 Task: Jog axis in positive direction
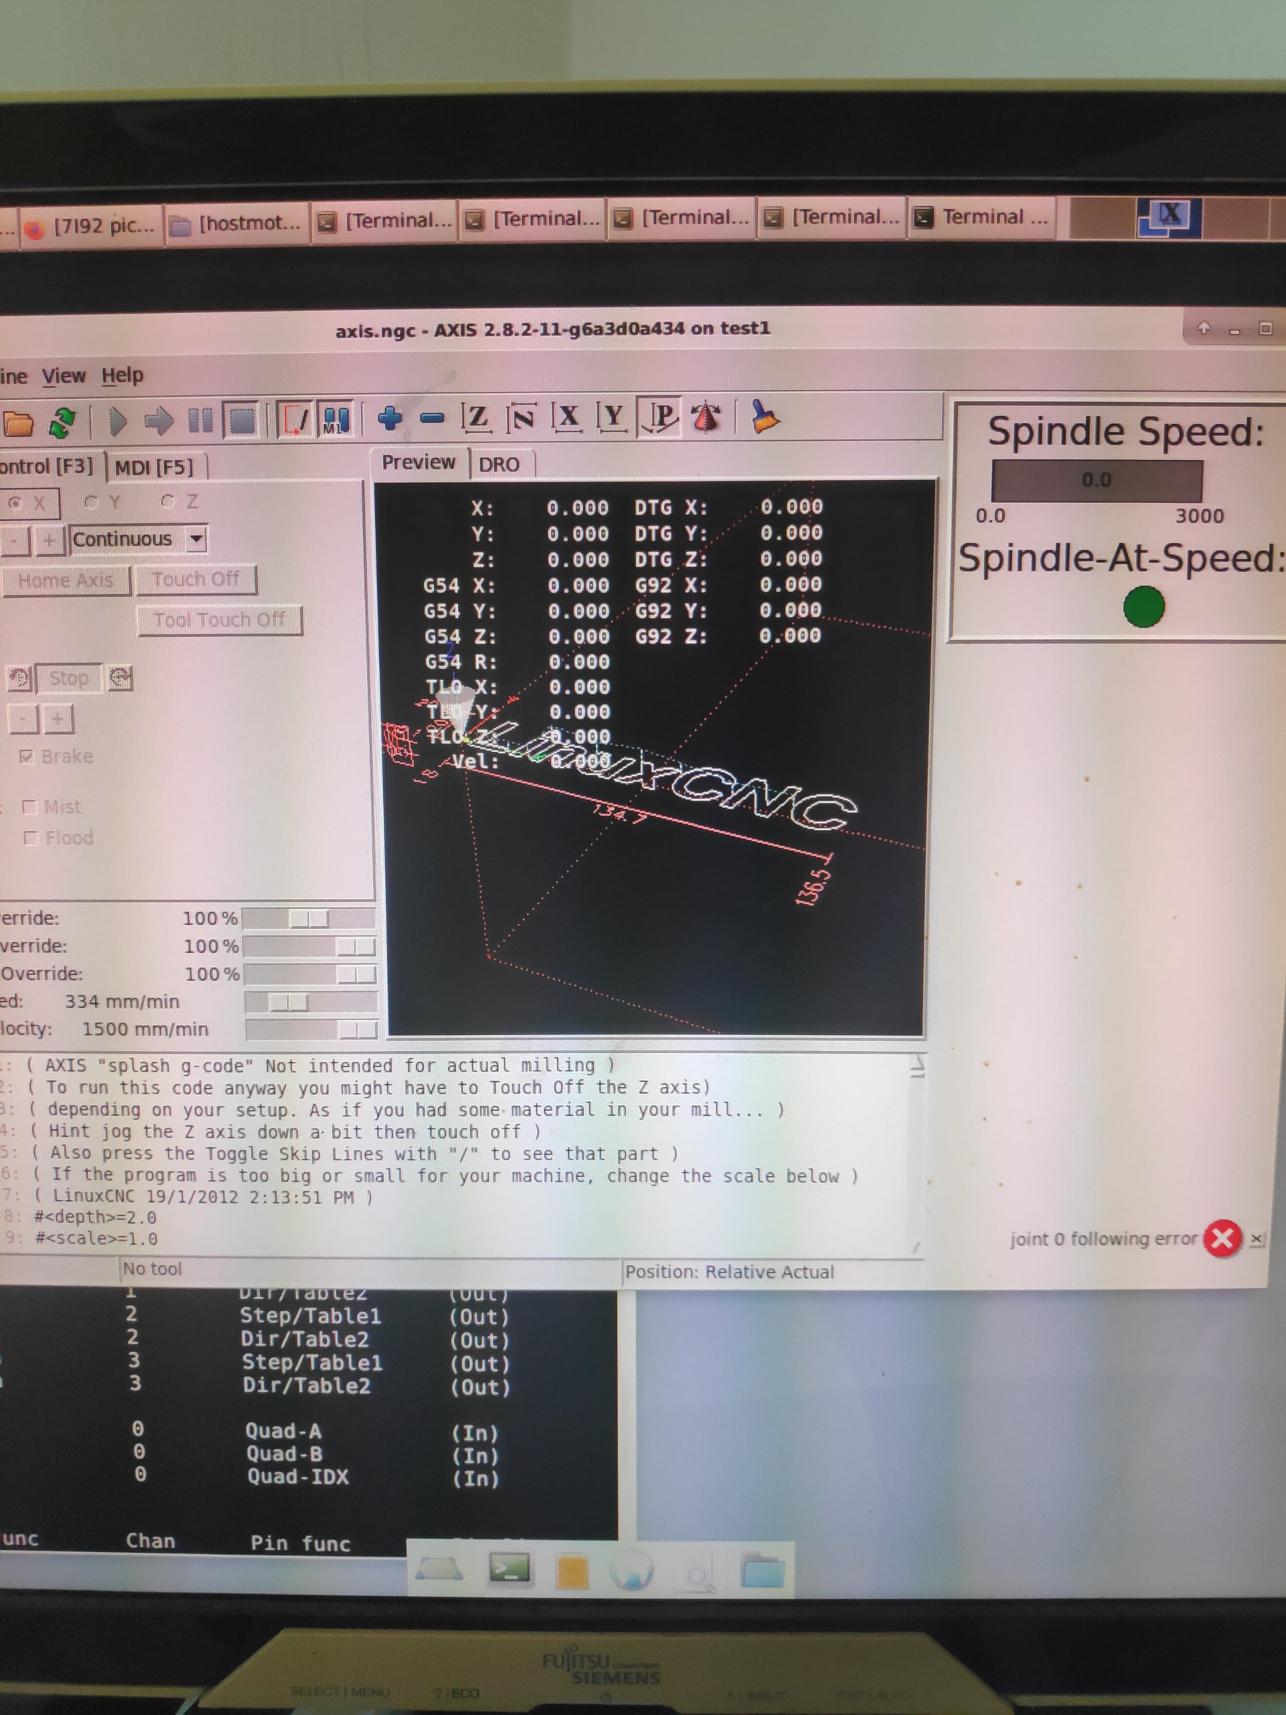click(x=50, y=540)
